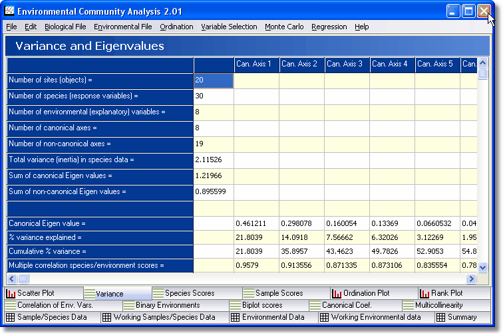Click the 'Number of sites (objects) =' row label

coord(100,81)
